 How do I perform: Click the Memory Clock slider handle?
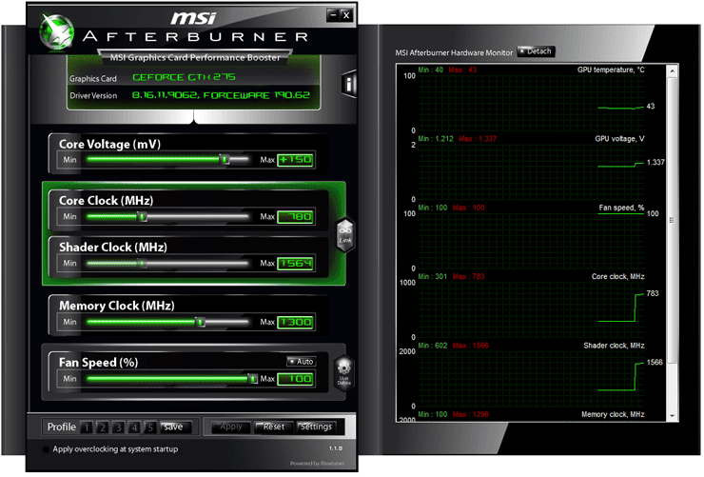click(200, 322)
